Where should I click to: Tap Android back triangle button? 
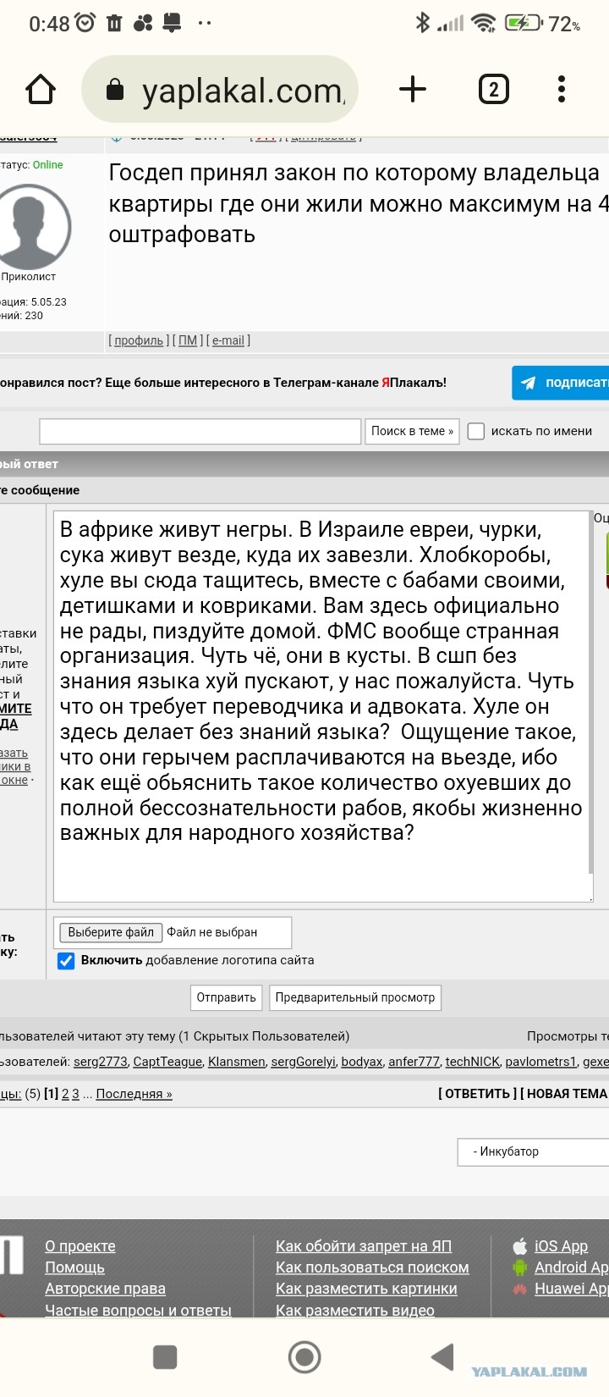(442, 1357)
